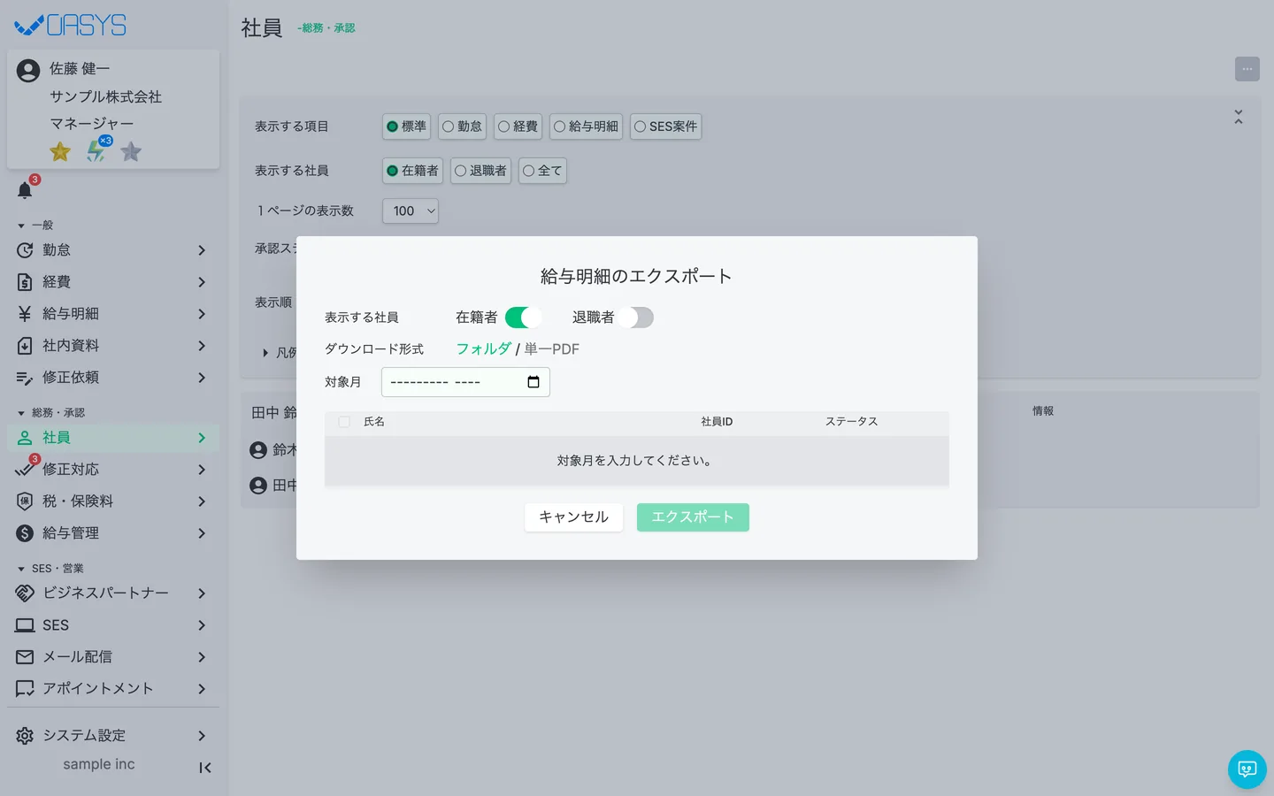Screen dimensions: 1274x796
Task: Click the 勤怠 attendance clock icon
Action: (x=25, y=250)
